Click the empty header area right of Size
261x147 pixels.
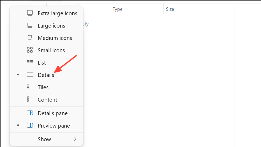[216, 9]
